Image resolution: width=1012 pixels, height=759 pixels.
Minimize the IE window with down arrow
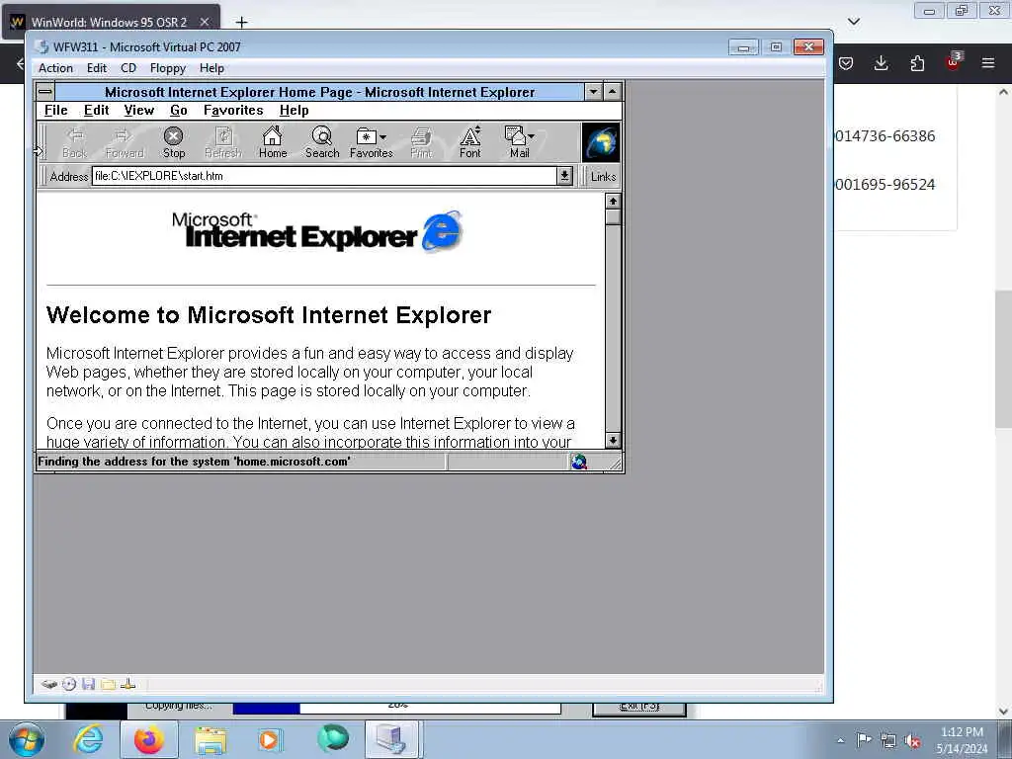point(593,92)
